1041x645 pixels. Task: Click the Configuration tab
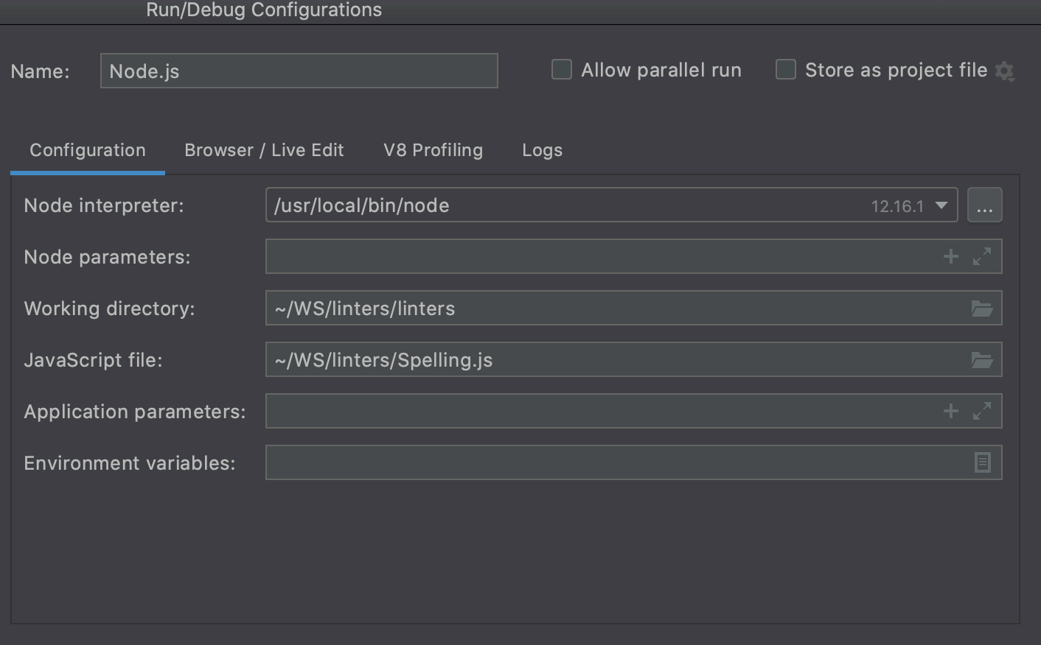87,149
